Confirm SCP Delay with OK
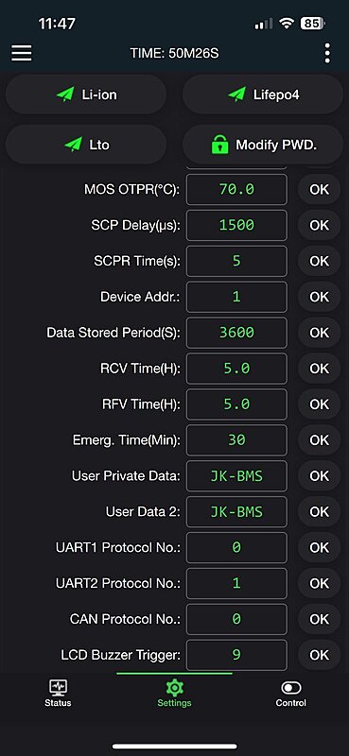Image resolution: width=349 pixels, height=756 pixels. tap(319, 225)
